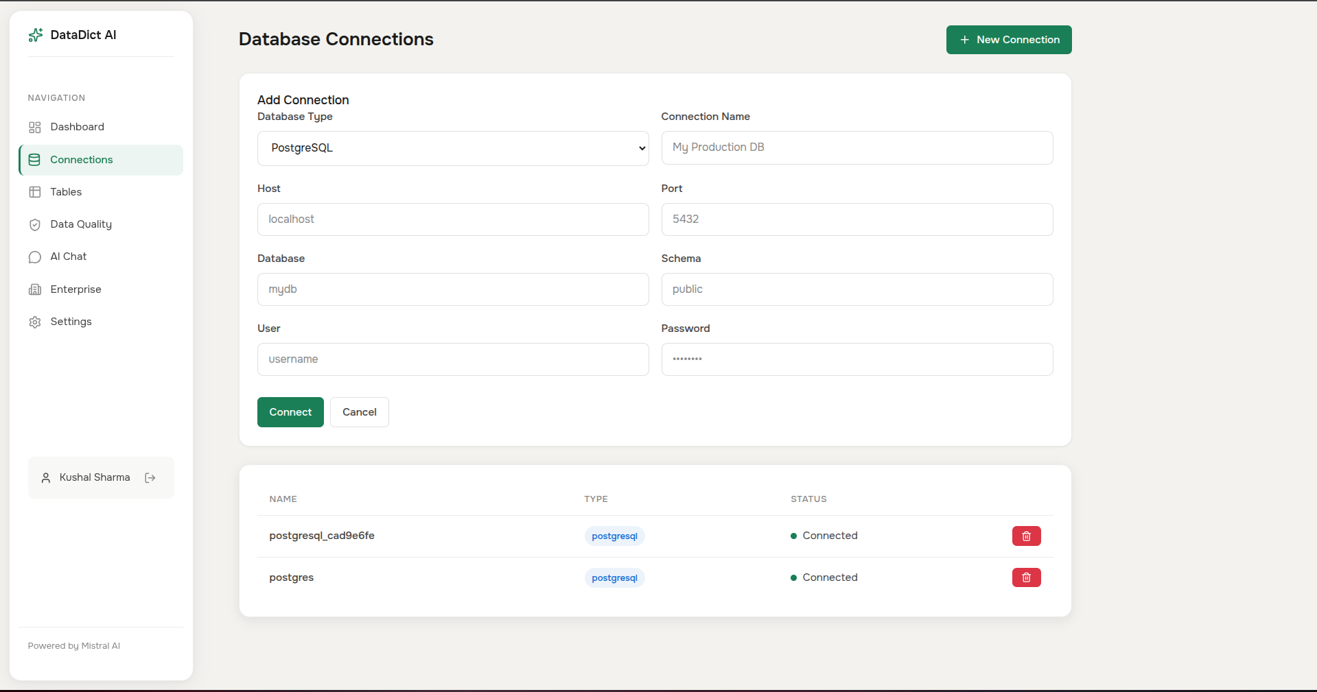Focus the Host input field
Screen dimensions: 1317x692
tap(452, 219)
